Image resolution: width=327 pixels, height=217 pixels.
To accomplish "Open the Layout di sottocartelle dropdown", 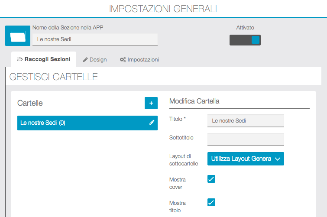I will 246,159.
